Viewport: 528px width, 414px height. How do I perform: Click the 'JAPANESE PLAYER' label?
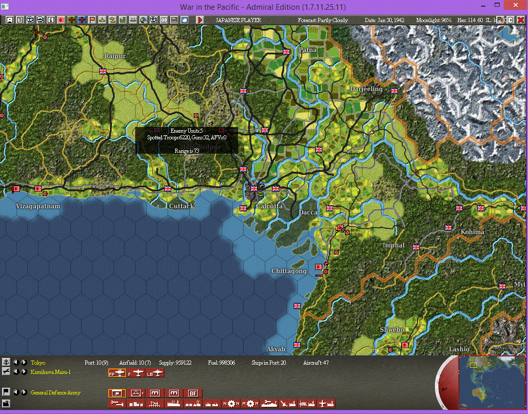pyautogui.click(x=238, y=20)
